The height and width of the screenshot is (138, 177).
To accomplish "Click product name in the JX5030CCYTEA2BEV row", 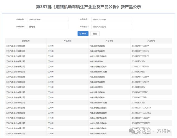I will (x=98, y=123).
